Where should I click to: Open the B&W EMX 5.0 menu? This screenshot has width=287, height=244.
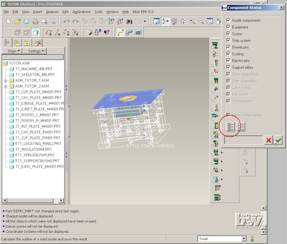pyautogui.click(x=143, y=12)
